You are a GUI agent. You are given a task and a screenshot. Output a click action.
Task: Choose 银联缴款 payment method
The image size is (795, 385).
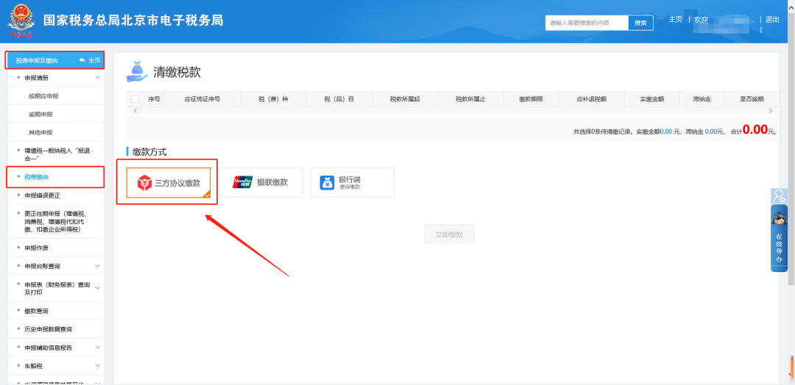[x=261, y=183]
